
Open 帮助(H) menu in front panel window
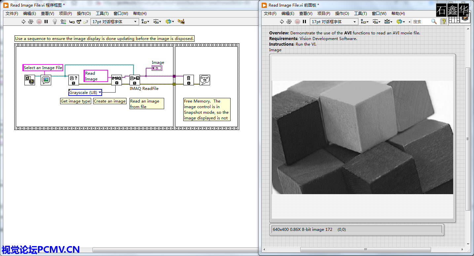(x=398, y=14)
